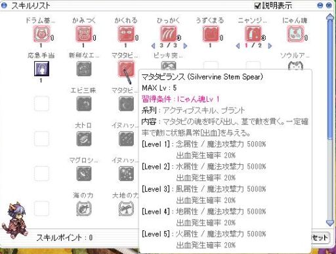
Task: Click the ニャンジ skill icon
Action: 253,33
